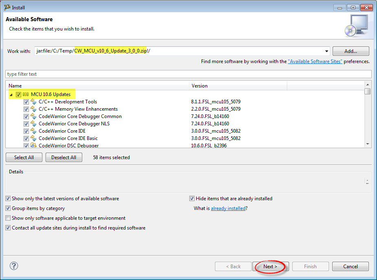Image resolution: width=377 pixels, height=280 pixels.
Task: Close the Install window
Action: coord(366,8)
